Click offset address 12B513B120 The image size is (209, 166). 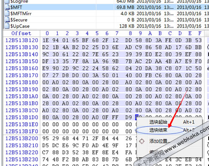pos(22,40)
